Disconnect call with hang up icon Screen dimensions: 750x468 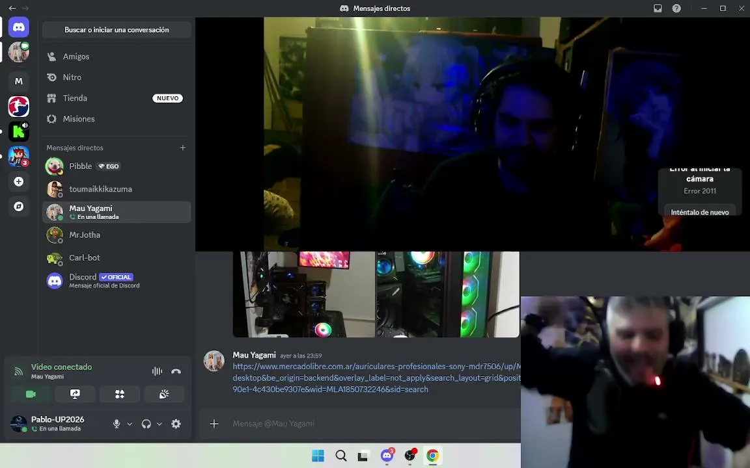coord(176,371)
